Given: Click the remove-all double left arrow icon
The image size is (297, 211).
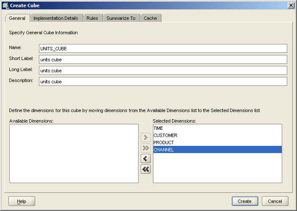Looking at the screenshot, I should tap(146, 169).
